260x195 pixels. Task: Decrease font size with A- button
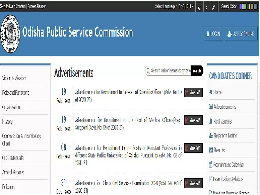tap(199, 8)
